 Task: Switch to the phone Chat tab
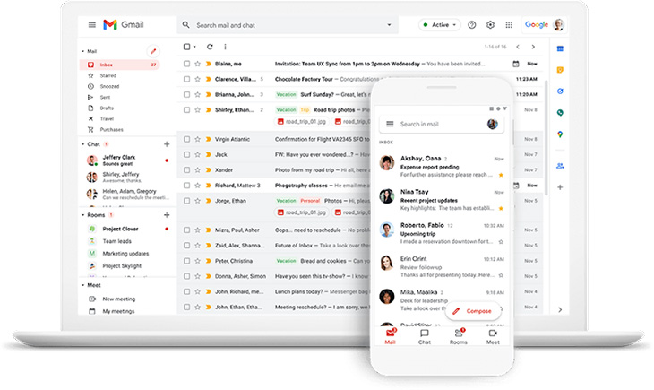[x=424, y=336]
